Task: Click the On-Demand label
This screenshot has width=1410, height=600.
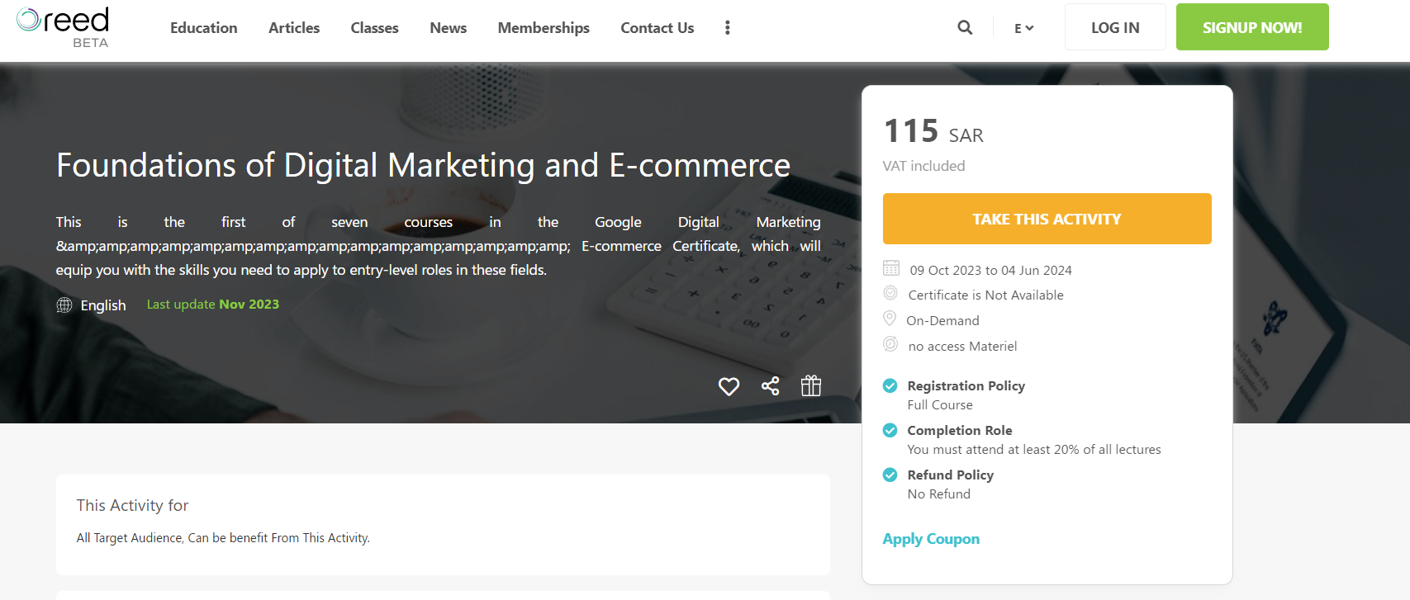Action: (942, 321)
